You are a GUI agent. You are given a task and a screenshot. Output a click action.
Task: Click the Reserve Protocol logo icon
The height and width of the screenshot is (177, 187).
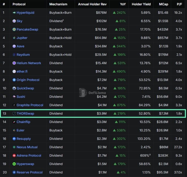pyautogui.click(x=14, y=172)
